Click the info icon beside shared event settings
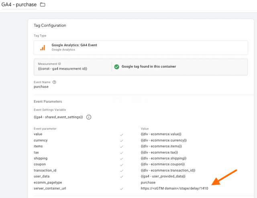 click(89, 117)
